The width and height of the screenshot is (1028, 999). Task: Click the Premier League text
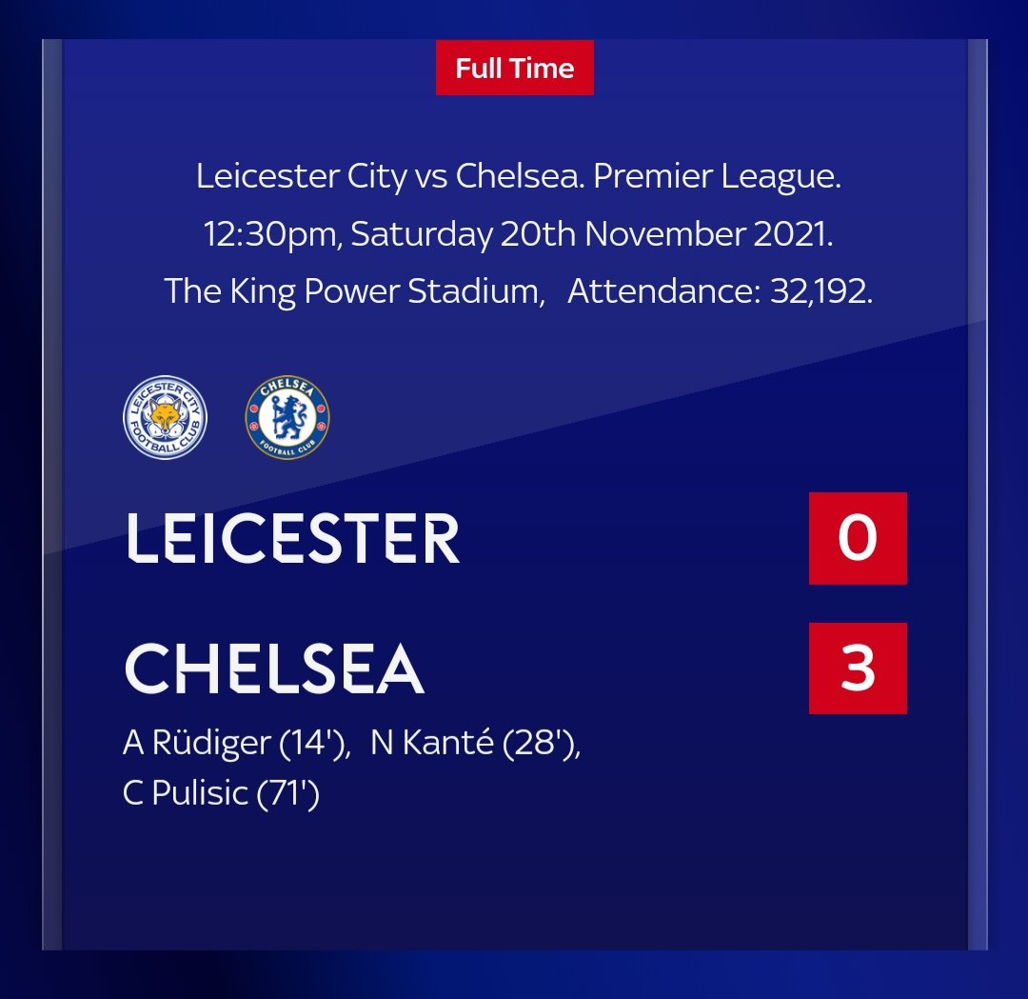coord(717,176)
